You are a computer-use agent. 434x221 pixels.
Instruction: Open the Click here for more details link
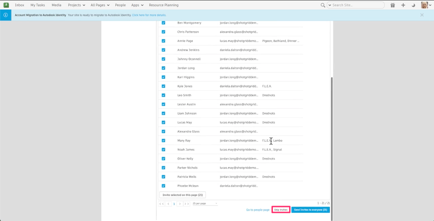coord(149,15)
